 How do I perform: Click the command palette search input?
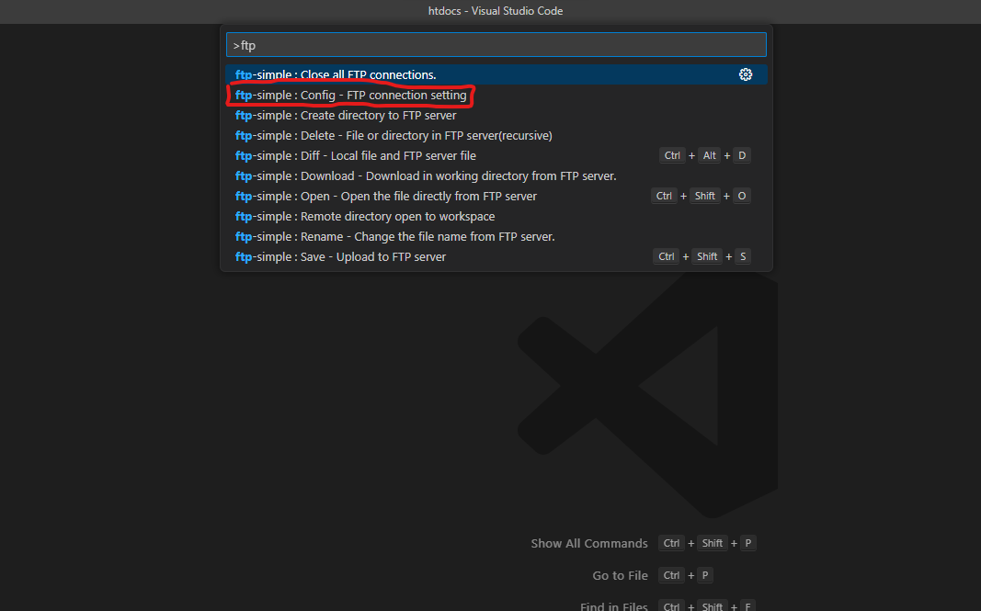click(x=496, y=44)
